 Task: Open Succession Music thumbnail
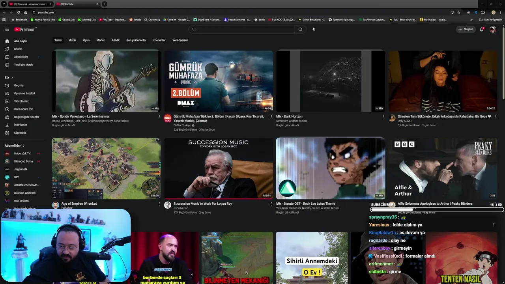(218, 168)
